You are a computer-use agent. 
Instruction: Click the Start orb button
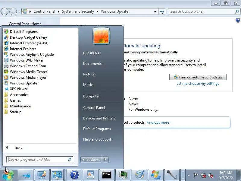point(8,175)
